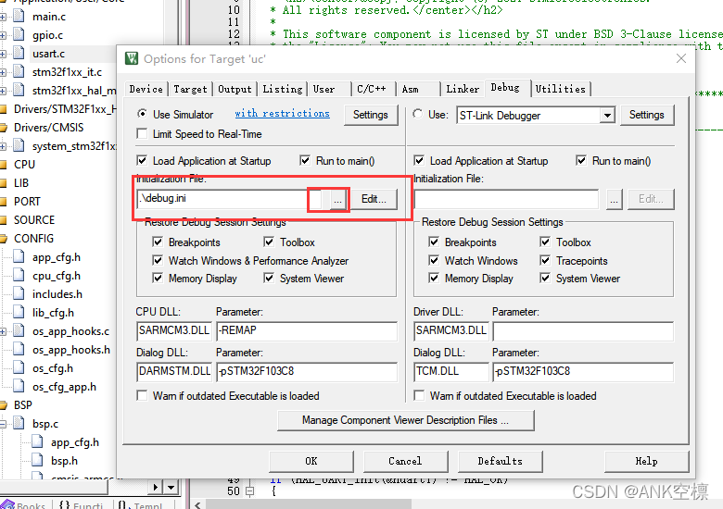Expand the gpio.c tree node

pos(3,35)
